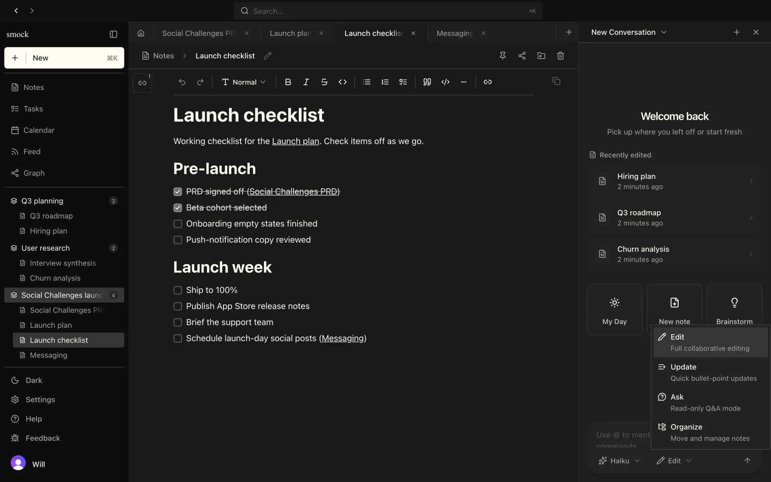Check Schedule launch-day social posts

[x=177, y=338]
